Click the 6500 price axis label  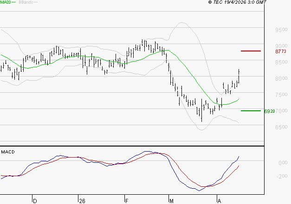pos(281,127)
